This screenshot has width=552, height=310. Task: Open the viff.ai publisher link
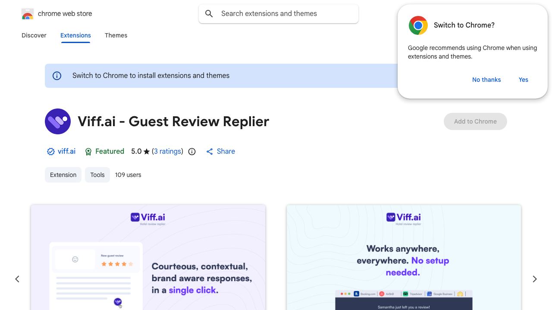pyautogui.click(x=66, y=152)
